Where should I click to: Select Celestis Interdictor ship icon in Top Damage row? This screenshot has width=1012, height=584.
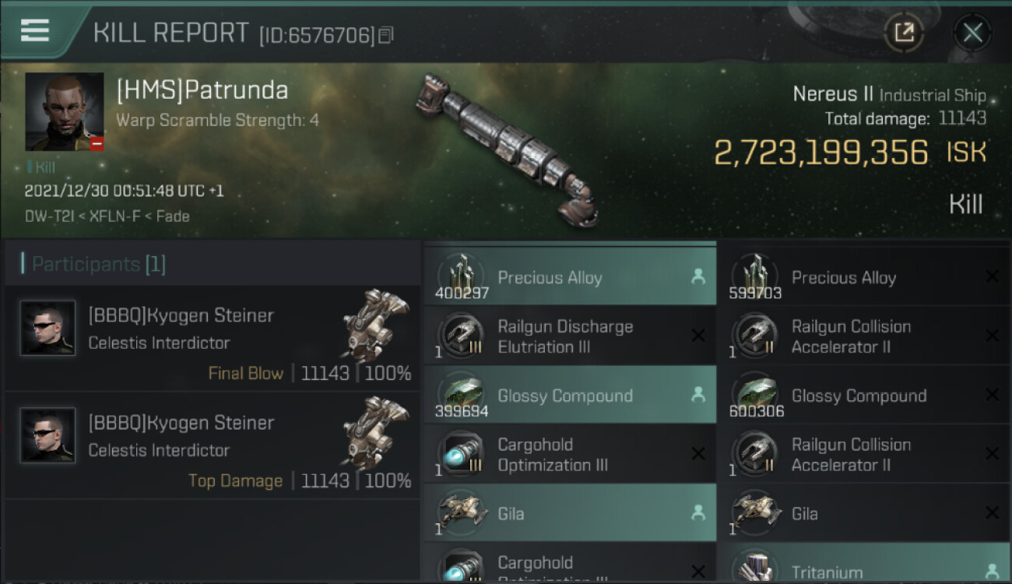coord(376,431)
